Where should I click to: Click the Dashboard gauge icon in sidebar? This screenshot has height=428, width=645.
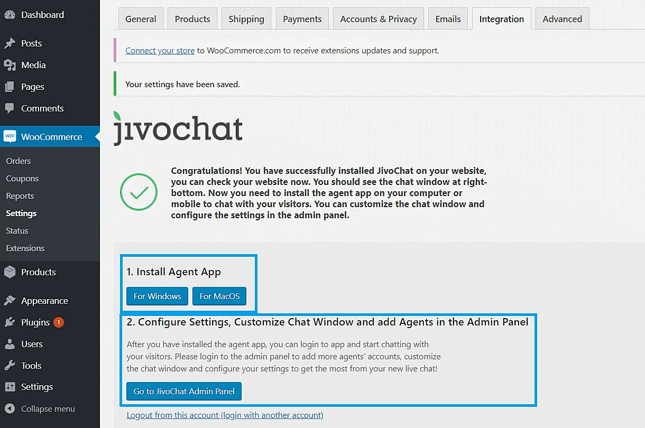click(x=10, y=15)
